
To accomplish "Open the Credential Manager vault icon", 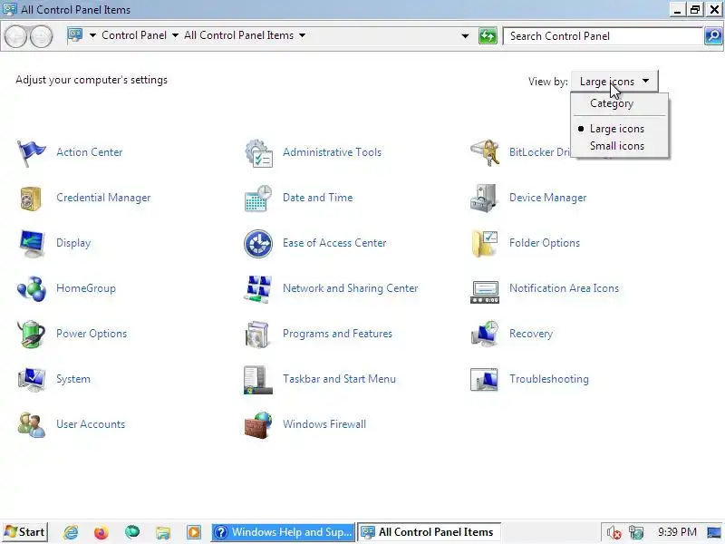I will click(x=31, y=198).
